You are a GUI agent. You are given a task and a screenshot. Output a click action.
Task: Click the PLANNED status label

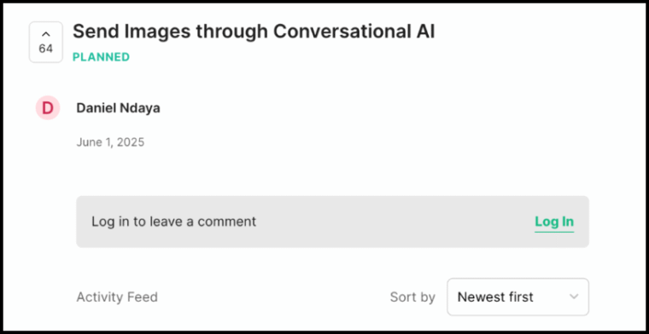101,57
